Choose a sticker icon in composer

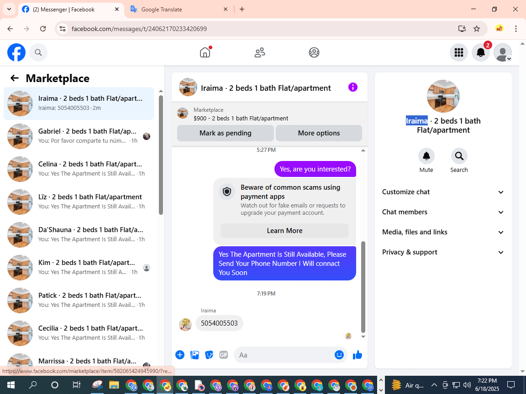click(209, 355)
